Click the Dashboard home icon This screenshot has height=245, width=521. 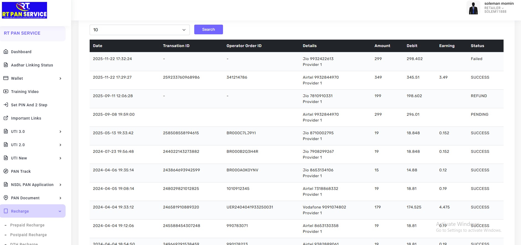tap(6, 52)
